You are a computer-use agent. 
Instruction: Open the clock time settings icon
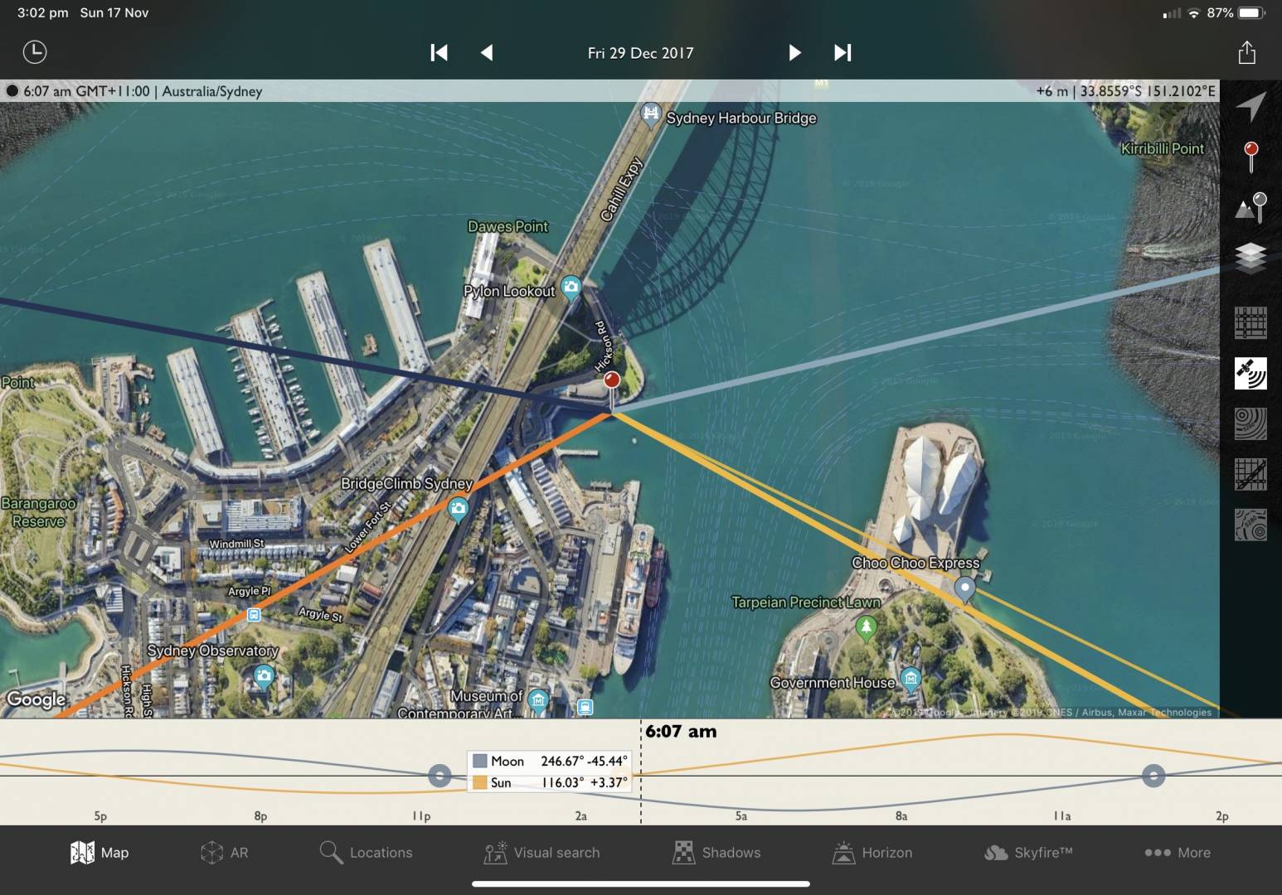pos(34,52)
